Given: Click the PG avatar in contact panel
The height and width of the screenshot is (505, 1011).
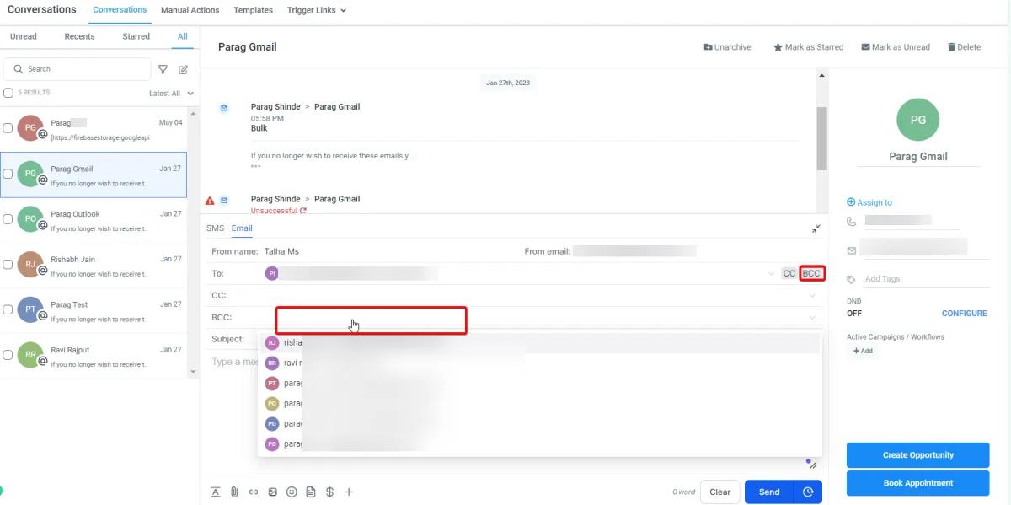Looking at the screenshot, I should pyautogui.click(x=918, y=120).
